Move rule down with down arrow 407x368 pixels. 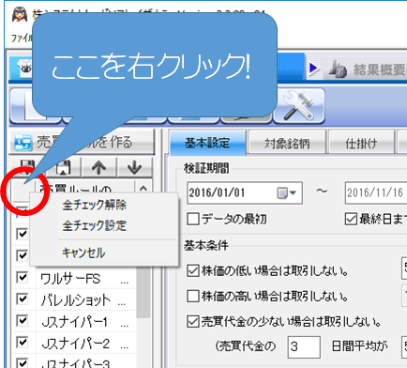tap(135, 167)
